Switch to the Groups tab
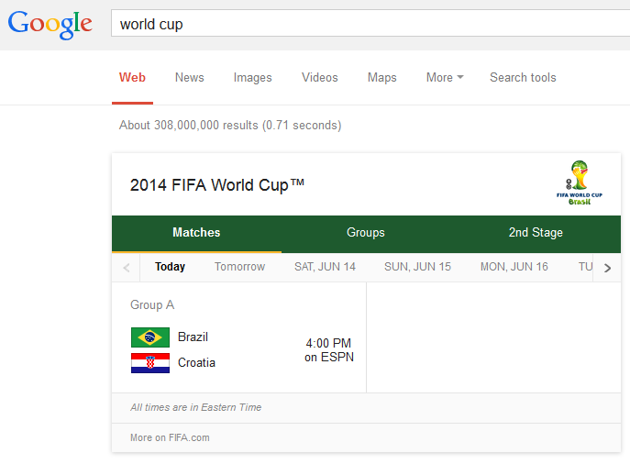Screen dimensions: 630x464 click(365, 233)
